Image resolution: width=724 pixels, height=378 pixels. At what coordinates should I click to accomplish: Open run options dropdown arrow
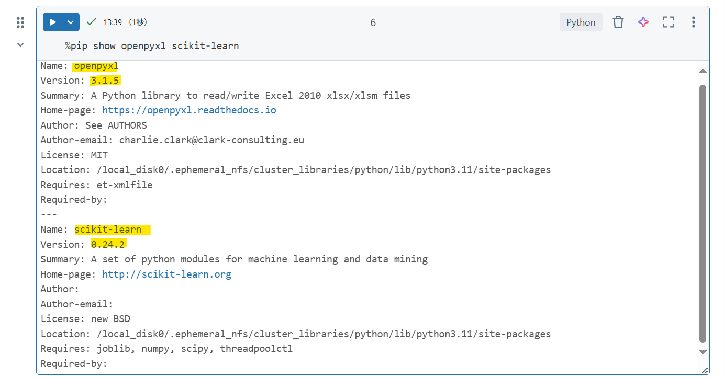point(71,22)
